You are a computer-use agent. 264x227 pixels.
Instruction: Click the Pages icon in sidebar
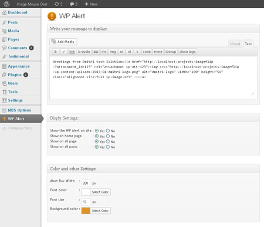click(4, 39)
